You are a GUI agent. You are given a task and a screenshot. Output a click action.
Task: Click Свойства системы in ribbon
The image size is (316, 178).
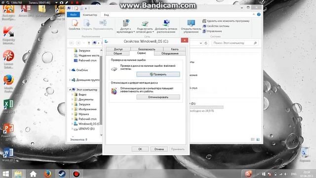(x=216, y=26)
